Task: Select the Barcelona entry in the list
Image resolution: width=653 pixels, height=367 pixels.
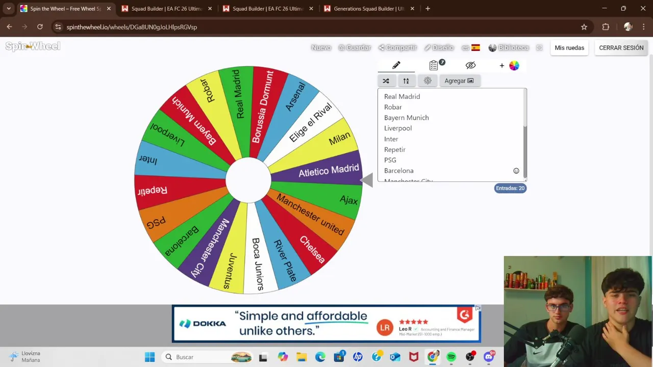Action: [398, 171]
